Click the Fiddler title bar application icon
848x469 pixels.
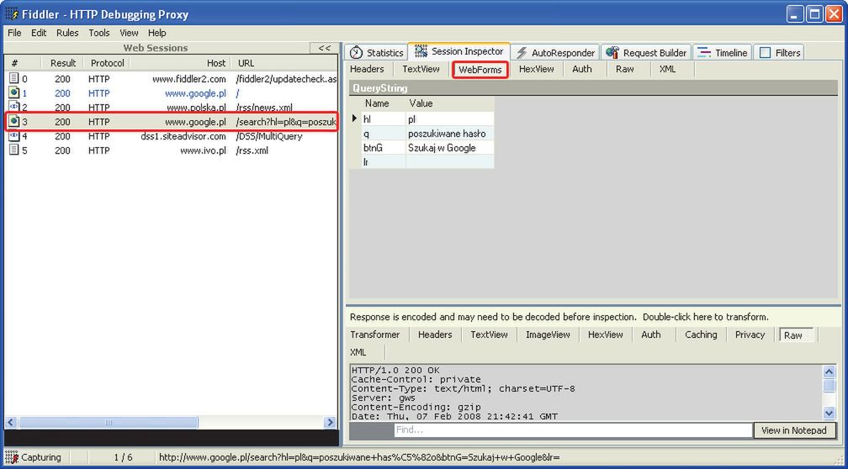(x=12, y=13)
